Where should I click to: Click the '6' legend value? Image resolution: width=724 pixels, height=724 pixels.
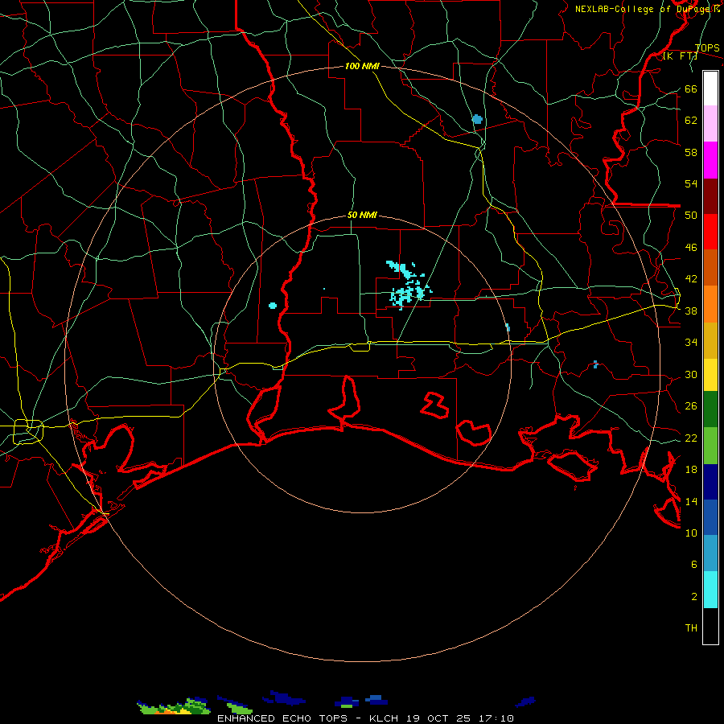pyautogui.click(x=694, y=564)
